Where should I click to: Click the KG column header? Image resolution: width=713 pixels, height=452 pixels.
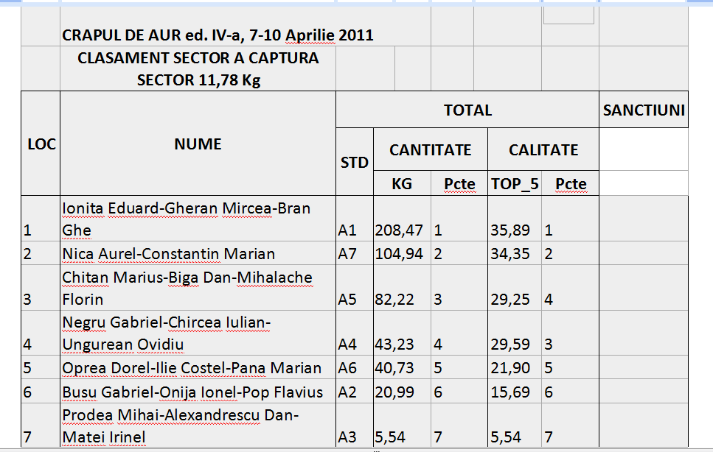[x=402, y=184]
